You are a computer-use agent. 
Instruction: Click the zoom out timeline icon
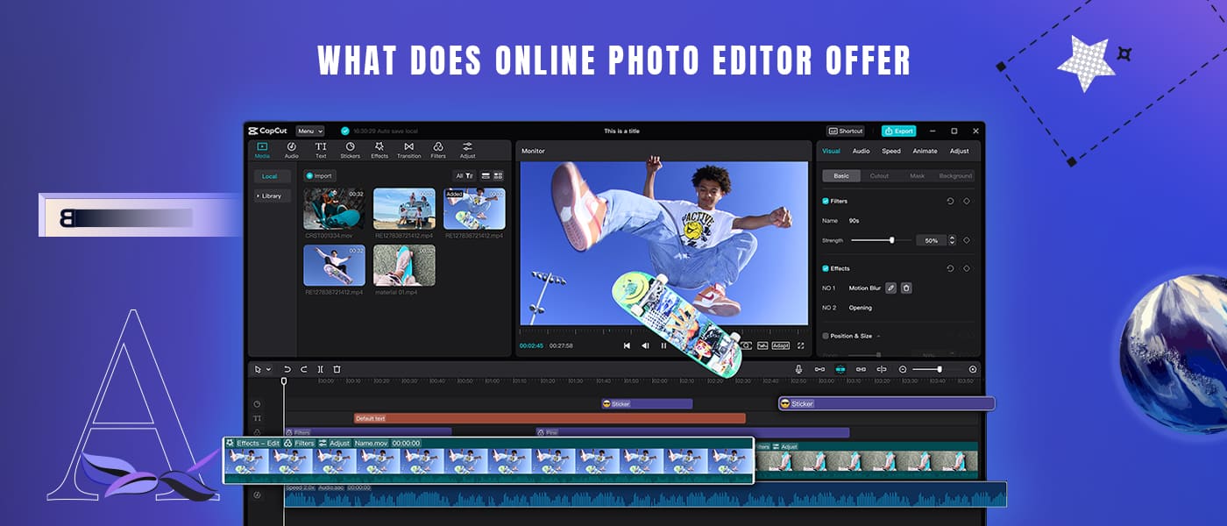click(903, 369)
